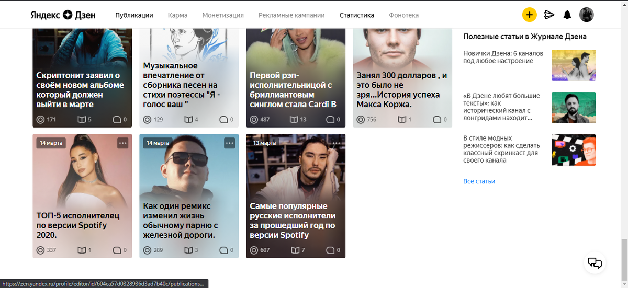Open the notifications bell
The width and height of the screenshot is (628, 288).
pos(567,15)
